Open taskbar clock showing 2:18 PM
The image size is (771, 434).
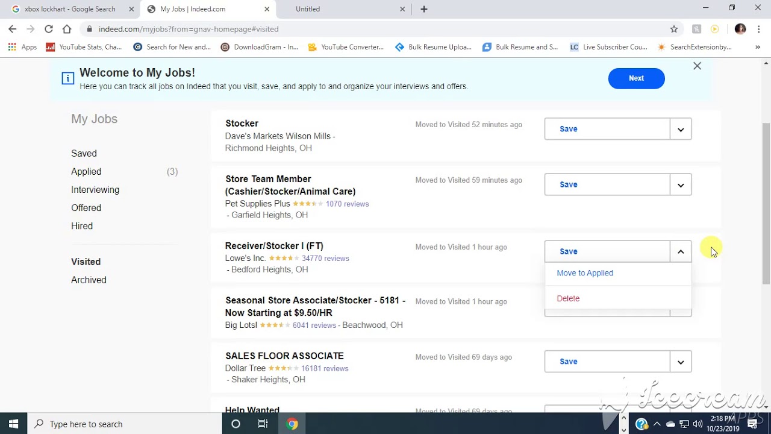coord(723,424)
